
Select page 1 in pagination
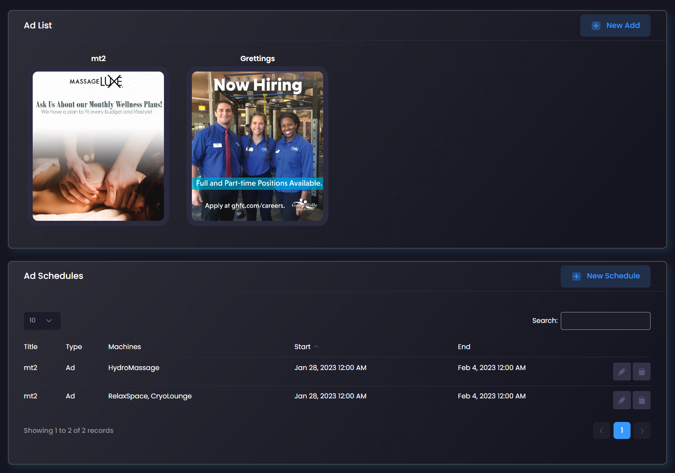621,430
